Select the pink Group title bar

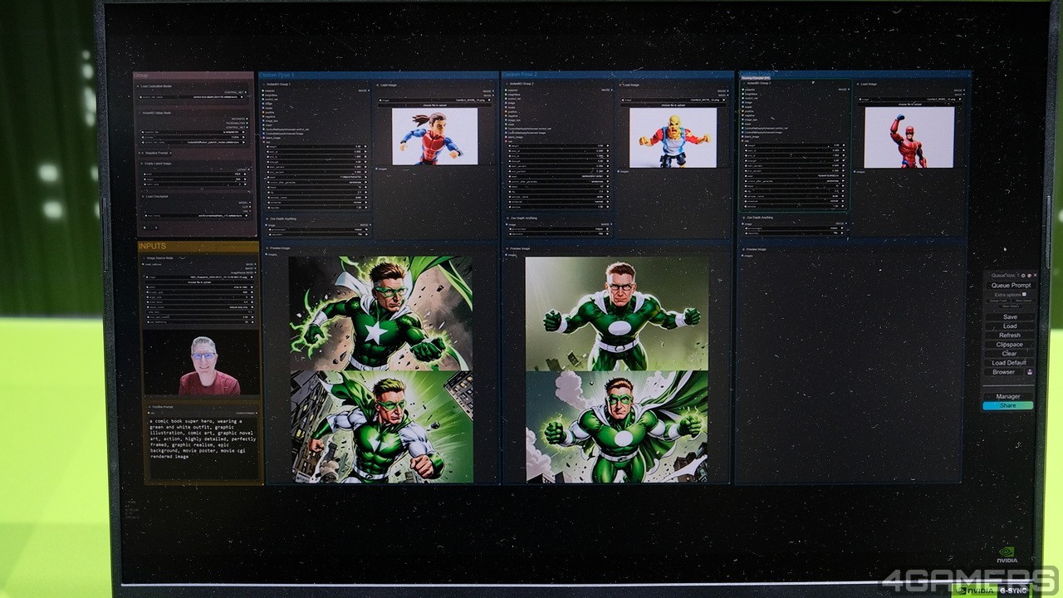tap(194, 76)
